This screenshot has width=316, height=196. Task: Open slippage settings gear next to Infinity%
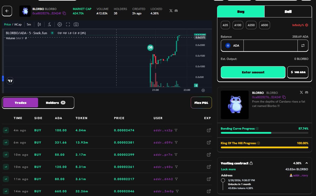[x=307, y=25]
